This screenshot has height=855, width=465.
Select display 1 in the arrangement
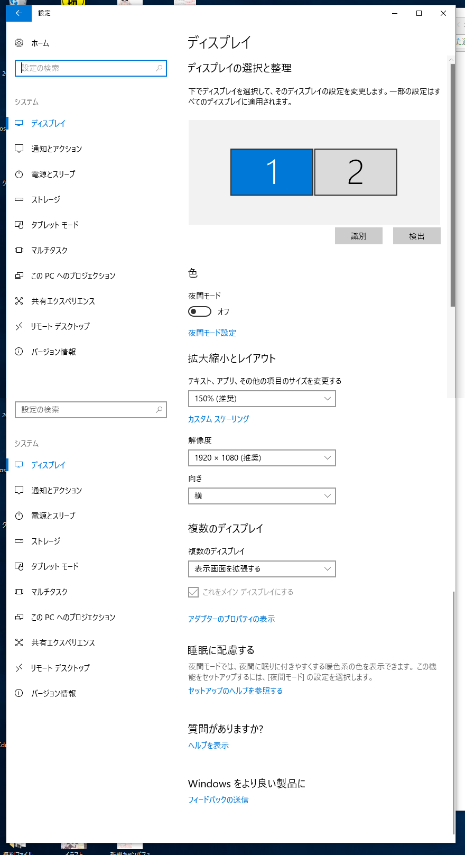point(272,172)
